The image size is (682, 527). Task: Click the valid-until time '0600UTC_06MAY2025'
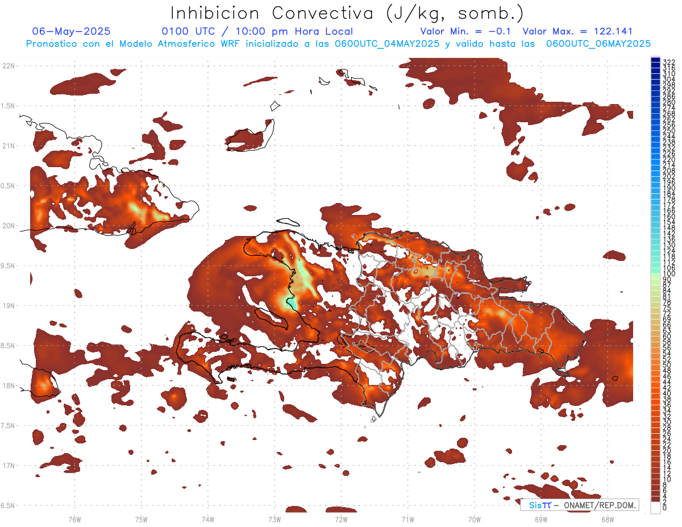[598, 44]
